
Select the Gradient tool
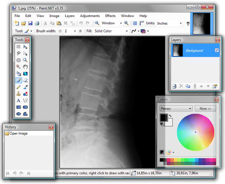pos(25,74)
